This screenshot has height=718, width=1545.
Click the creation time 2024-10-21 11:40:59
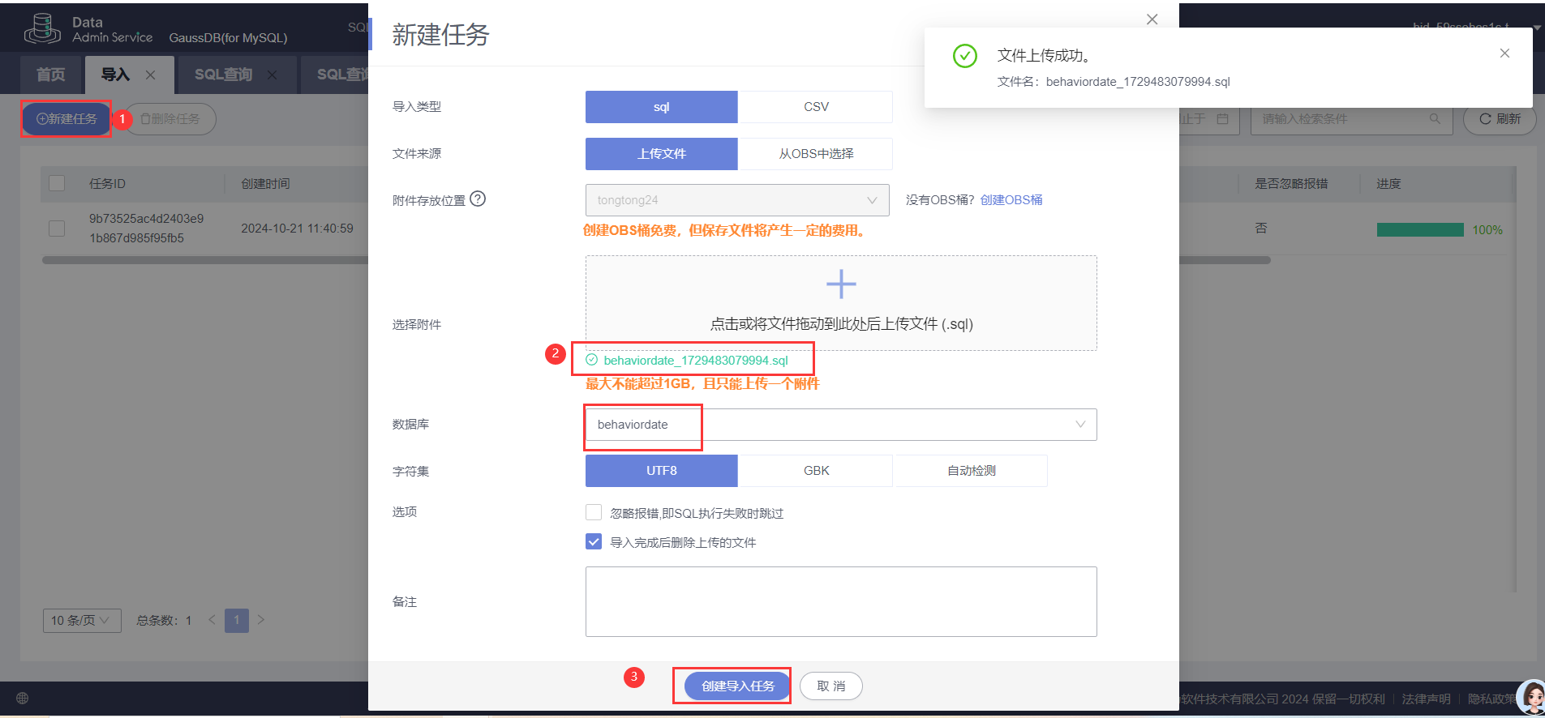297,229
